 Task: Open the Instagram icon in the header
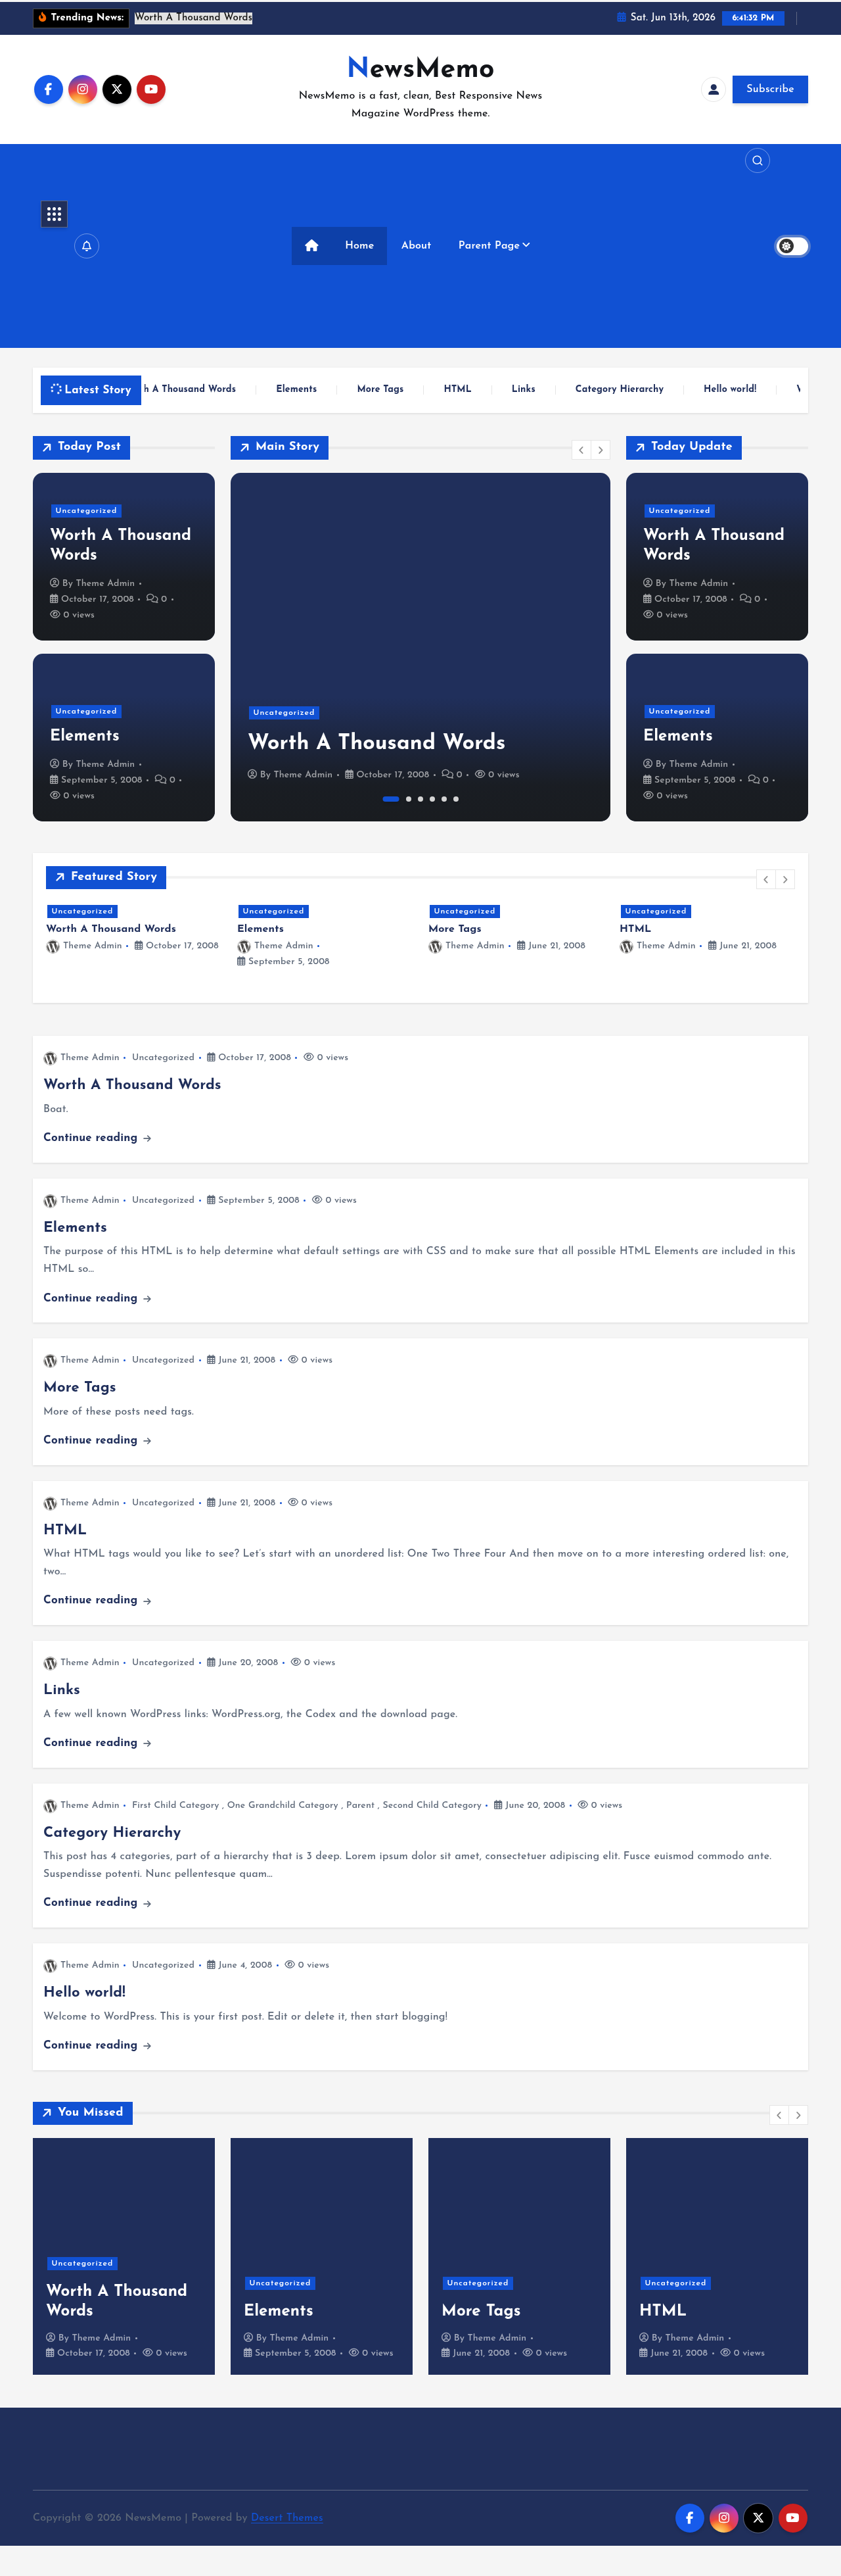click(x=83, y=89)
